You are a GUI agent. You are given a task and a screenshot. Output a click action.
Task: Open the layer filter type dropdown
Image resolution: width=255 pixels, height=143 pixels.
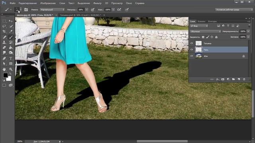(199, 26)
